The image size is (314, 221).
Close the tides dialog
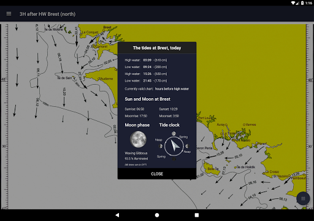[157, 174]
